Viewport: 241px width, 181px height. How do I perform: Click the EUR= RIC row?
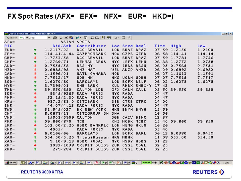click(109, 50)
